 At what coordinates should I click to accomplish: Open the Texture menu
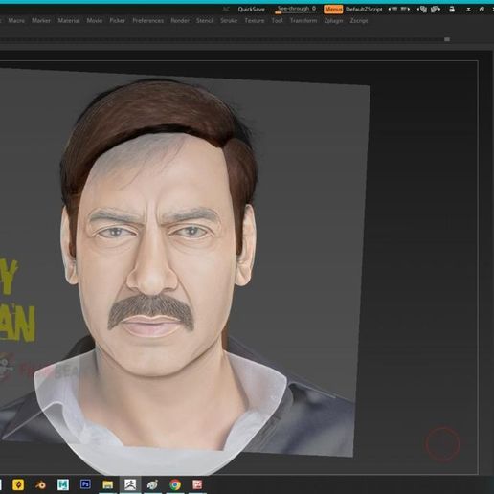(x=255, y=21)
